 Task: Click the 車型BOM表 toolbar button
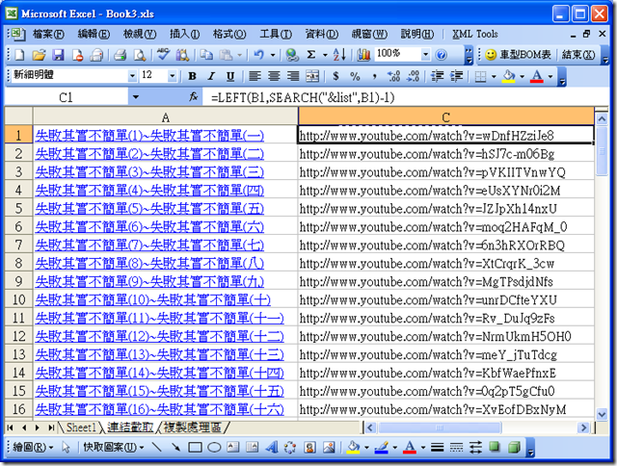pos(518,55)
